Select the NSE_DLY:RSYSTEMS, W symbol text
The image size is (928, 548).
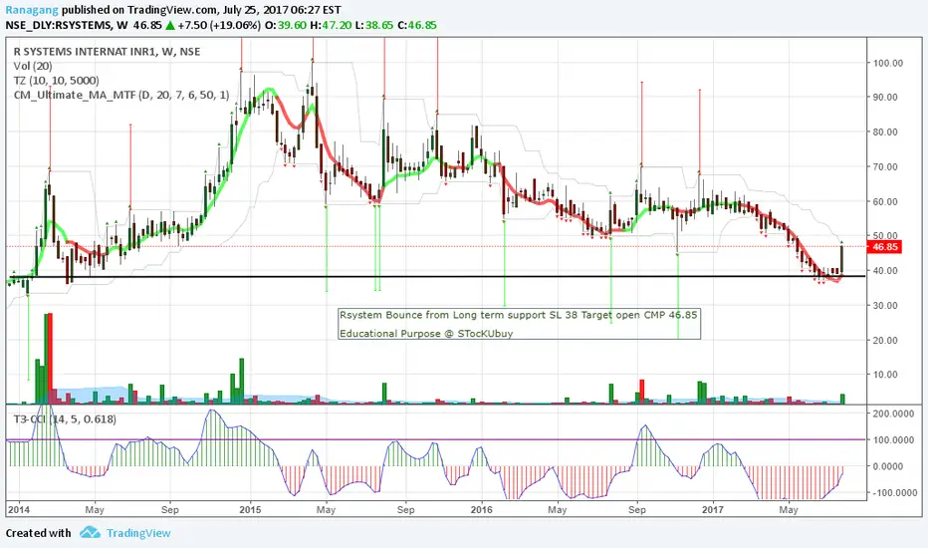pyautogui.click(x=67, y=25)
